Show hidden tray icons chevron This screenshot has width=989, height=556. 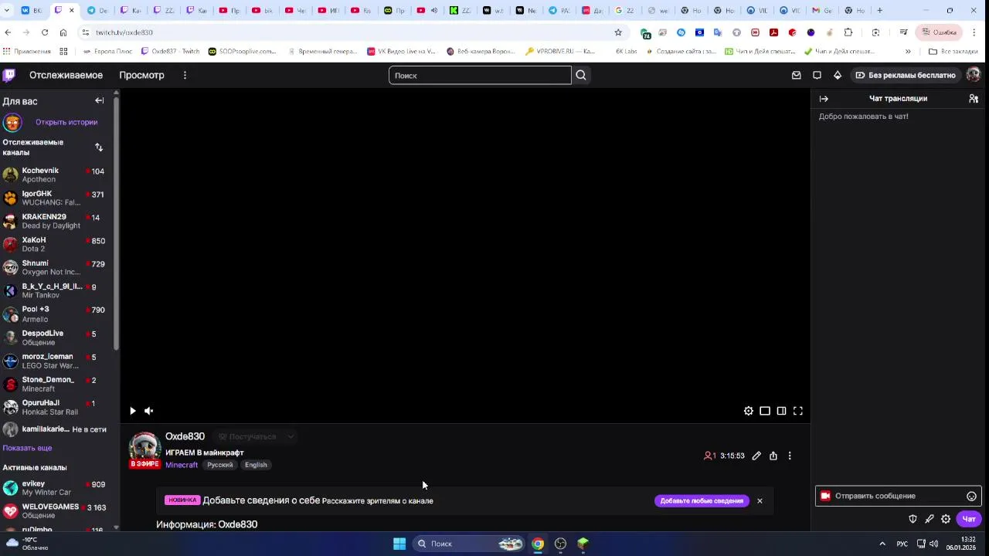point(882,544)
